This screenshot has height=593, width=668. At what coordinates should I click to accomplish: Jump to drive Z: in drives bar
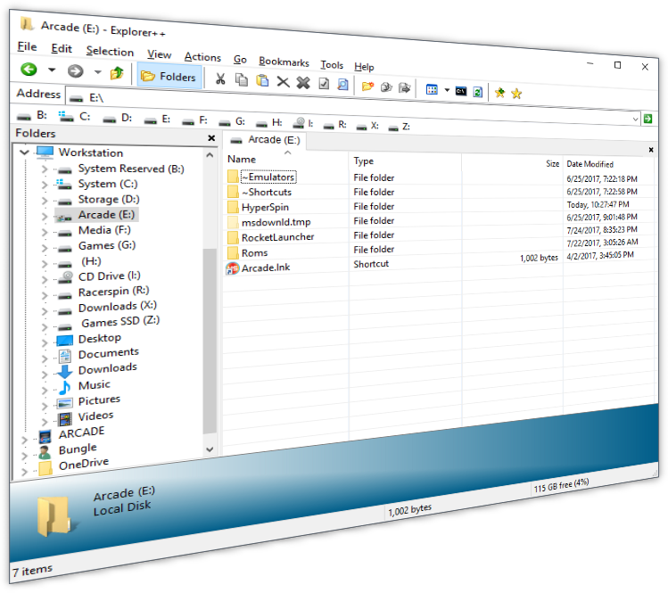tap(400, 127)
